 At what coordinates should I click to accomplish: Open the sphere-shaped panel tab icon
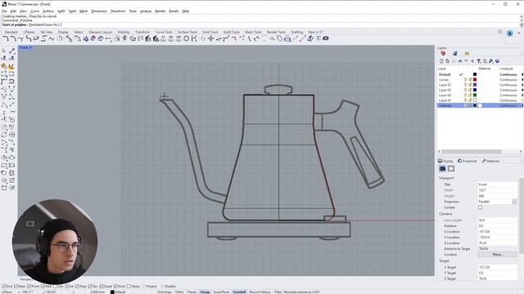tap(455, 53)
